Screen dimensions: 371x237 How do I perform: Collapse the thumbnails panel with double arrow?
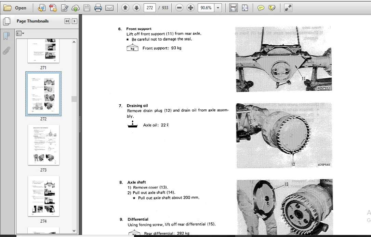(x=67, y=21)
